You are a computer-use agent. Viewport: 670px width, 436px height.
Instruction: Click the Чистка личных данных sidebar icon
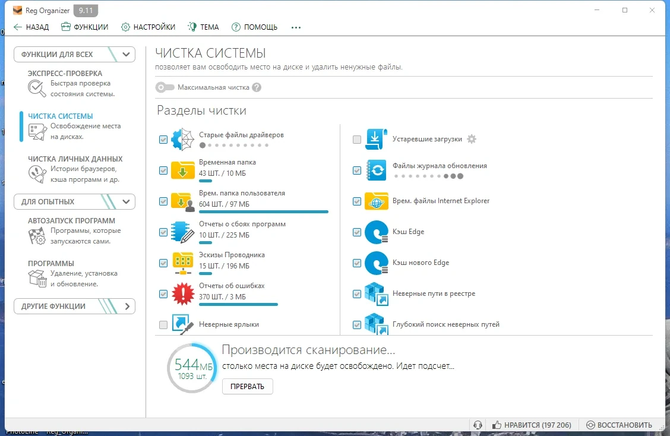37,175
